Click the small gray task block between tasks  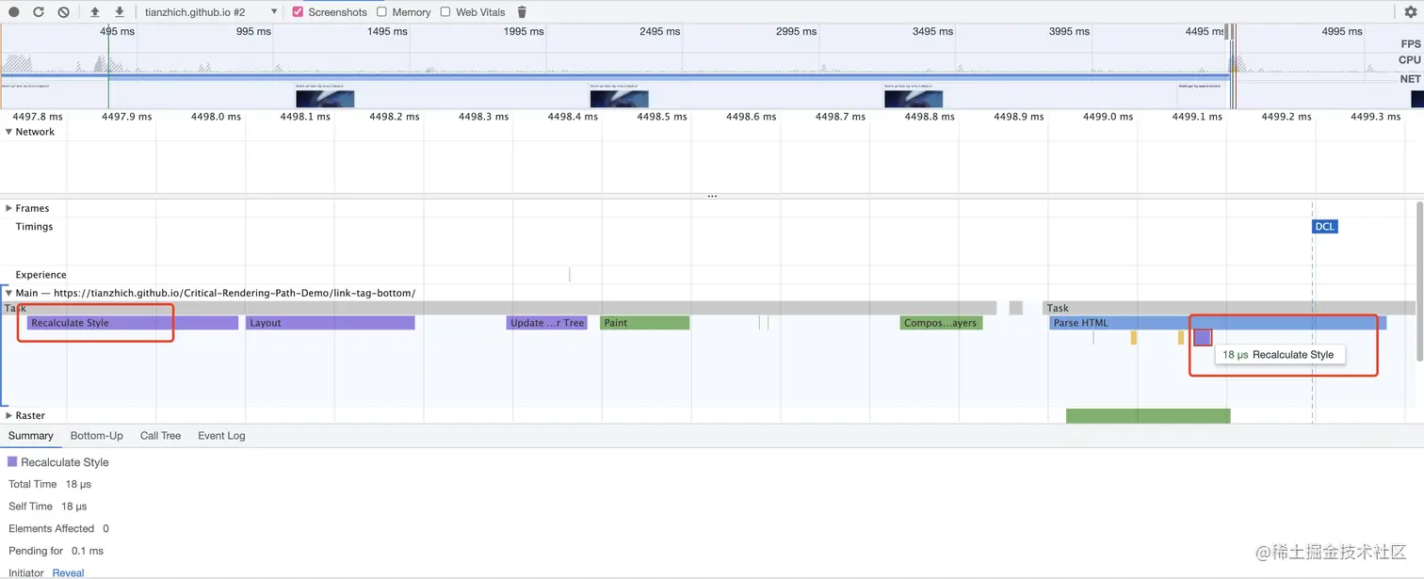(1015, 308)
